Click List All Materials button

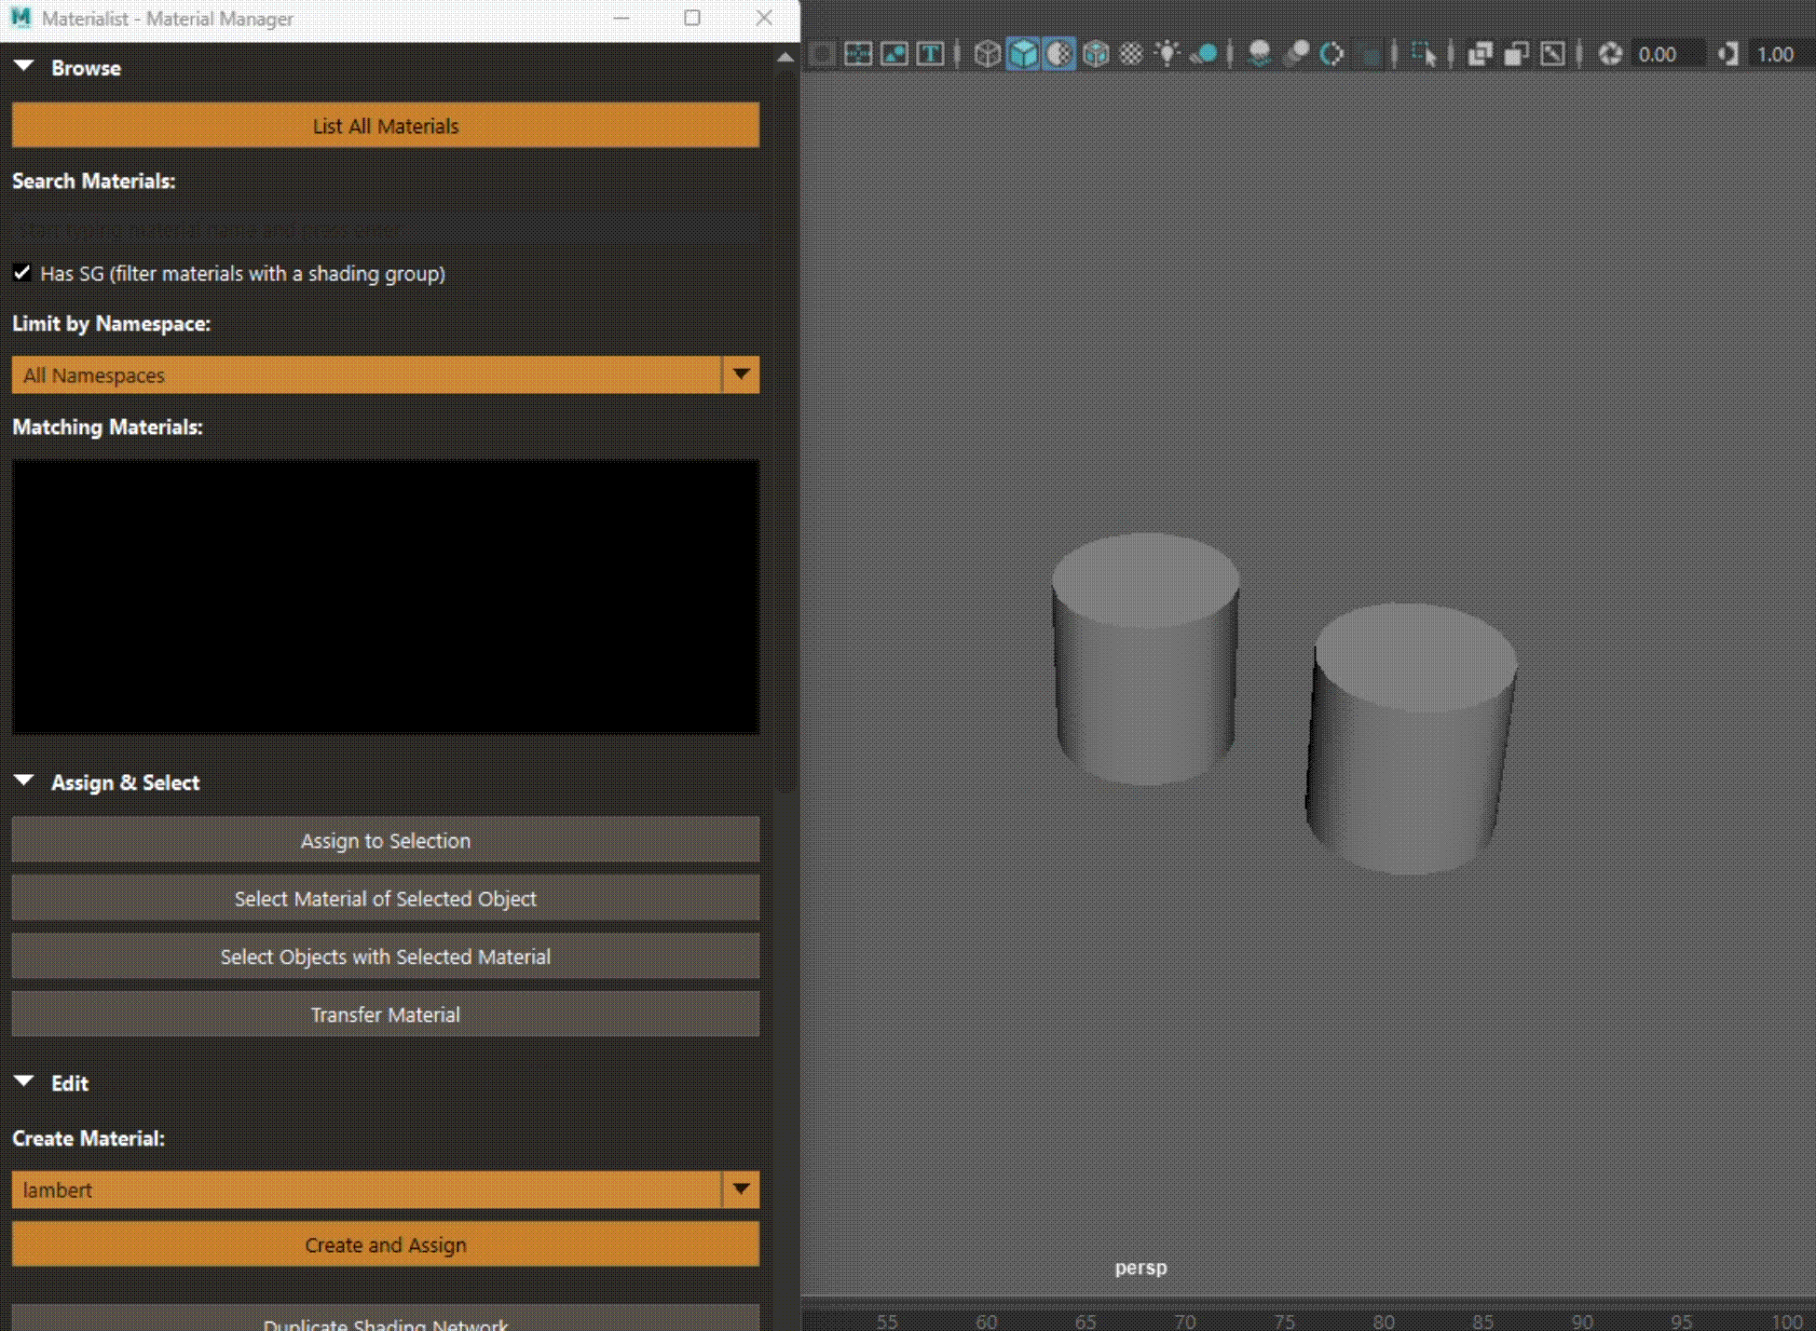click(x=386, y=125)
